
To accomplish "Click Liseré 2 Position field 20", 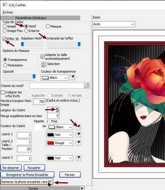I will pyautogui.click(x=24, y=149).
